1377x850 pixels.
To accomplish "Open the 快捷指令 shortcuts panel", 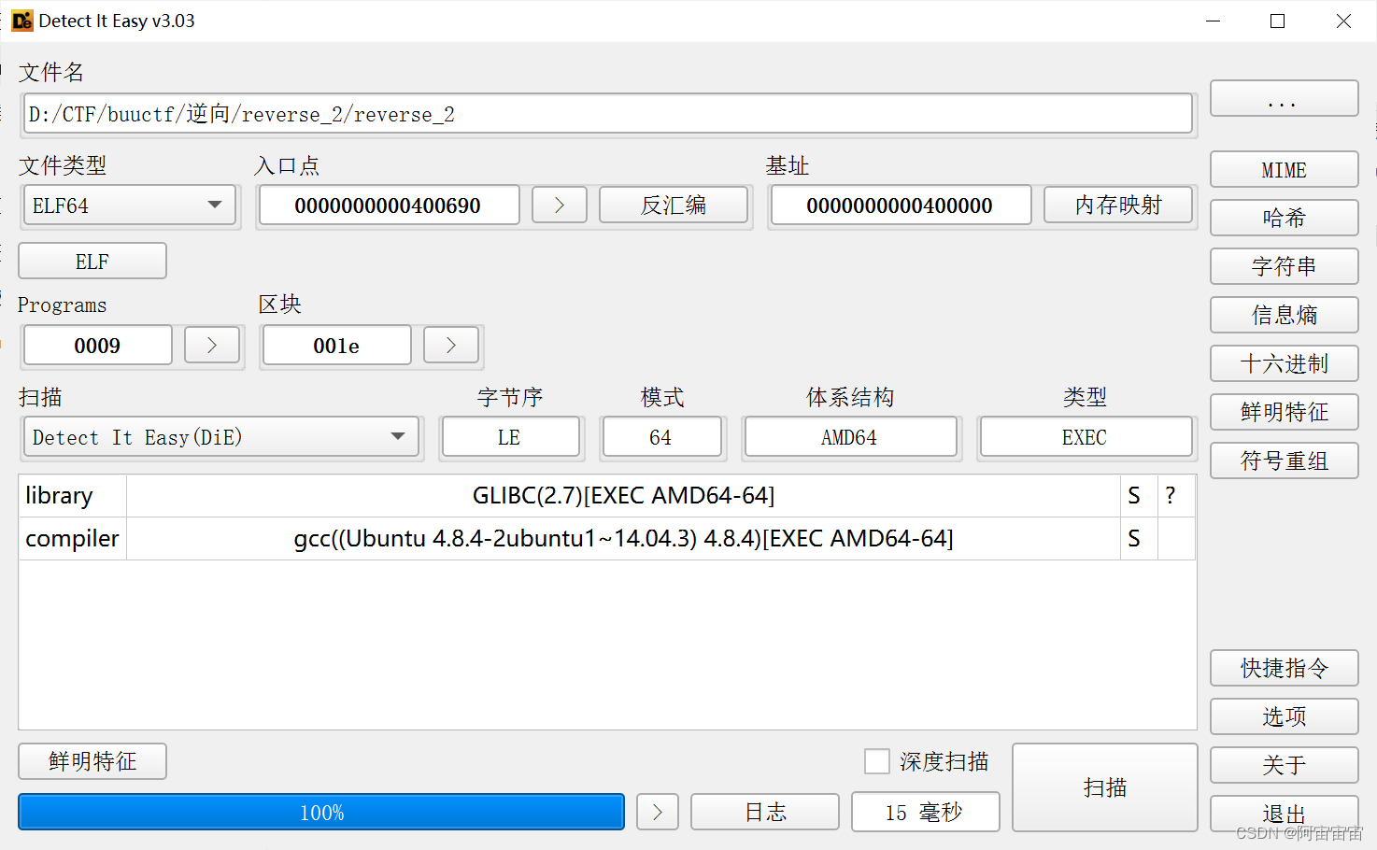I will [x=1284, y=668].
